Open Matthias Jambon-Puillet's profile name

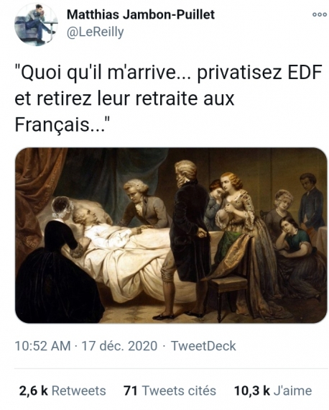[x=141, y=14]
